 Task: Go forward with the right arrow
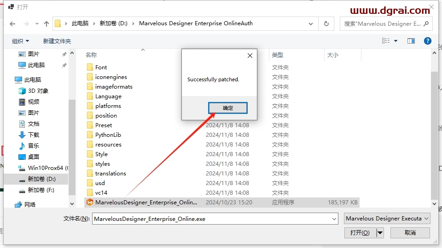pyautogui.click(x=26, y=24)
